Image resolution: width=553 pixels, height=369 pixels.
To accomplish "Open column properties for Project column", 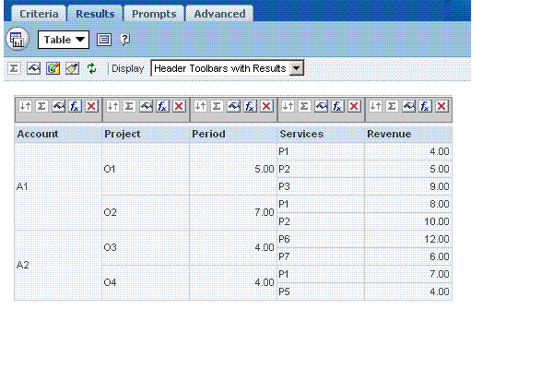I will click(146, 106).
